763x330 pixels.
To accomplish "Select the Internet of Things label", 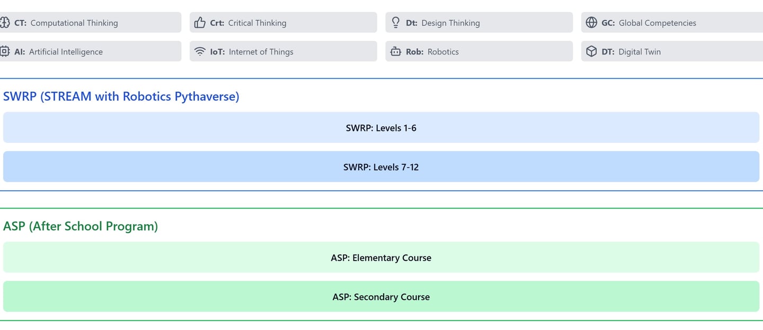I will [261, 51].
